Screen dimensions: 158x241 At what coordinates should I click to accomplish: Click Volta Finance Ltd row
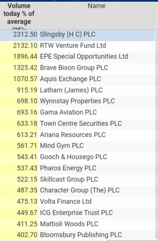click(78, 201)
